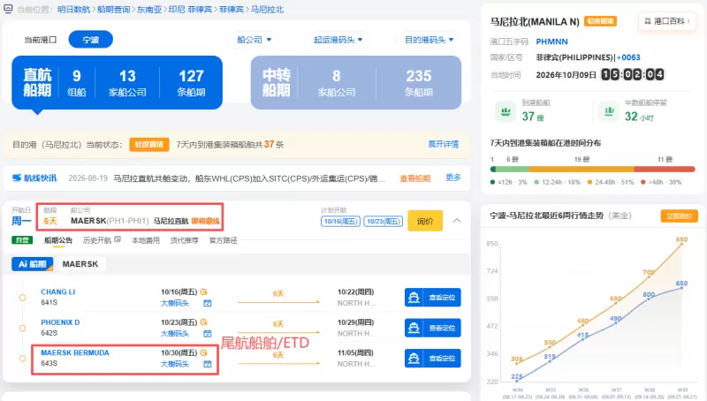
Task: Click the light green 12-24h distribution bar segment
Action: [x=513, y=170]
